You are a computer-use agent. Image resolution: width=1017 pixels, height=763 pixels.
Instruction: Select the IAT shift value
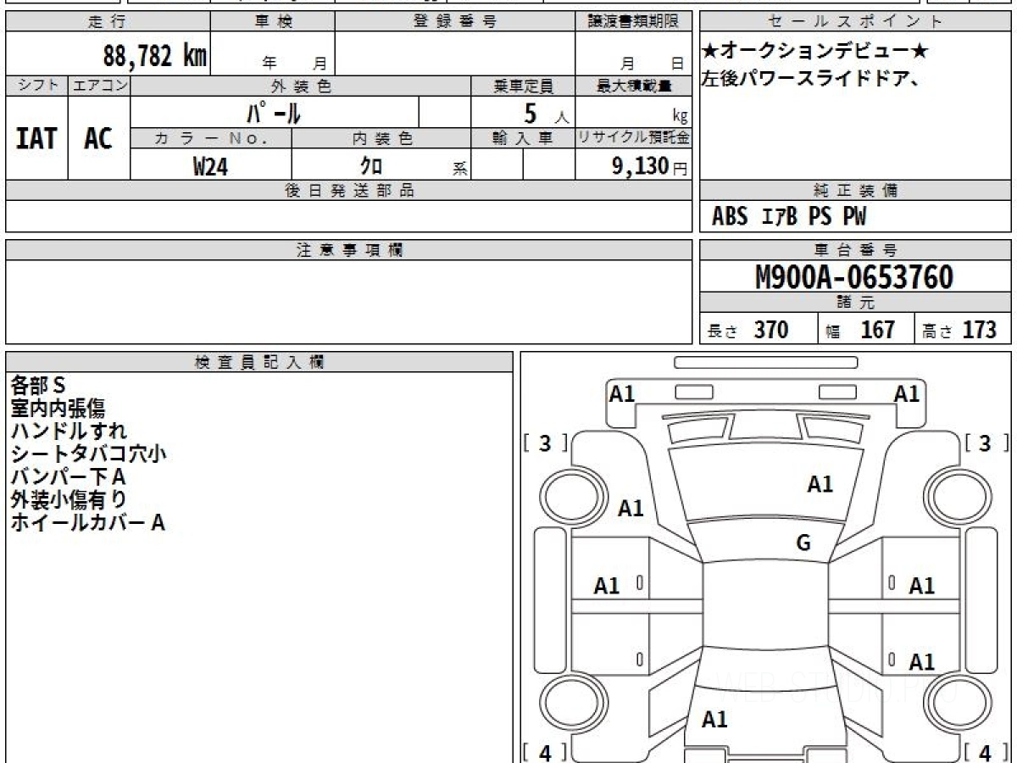(36, 138)
